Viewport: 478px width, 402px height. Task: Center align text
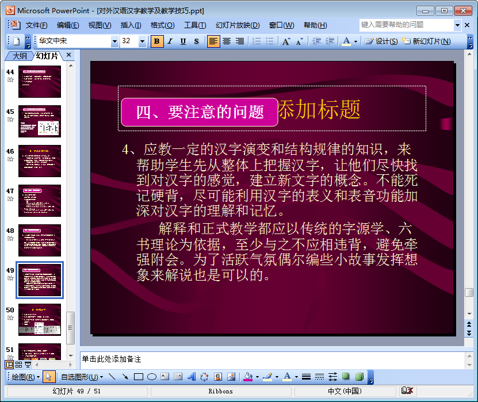(x=227, y=41)
